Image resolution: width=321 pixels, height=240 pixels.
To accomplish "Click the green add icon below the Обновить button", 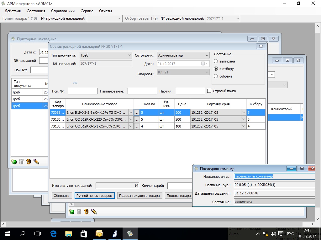I will (71, 212).
